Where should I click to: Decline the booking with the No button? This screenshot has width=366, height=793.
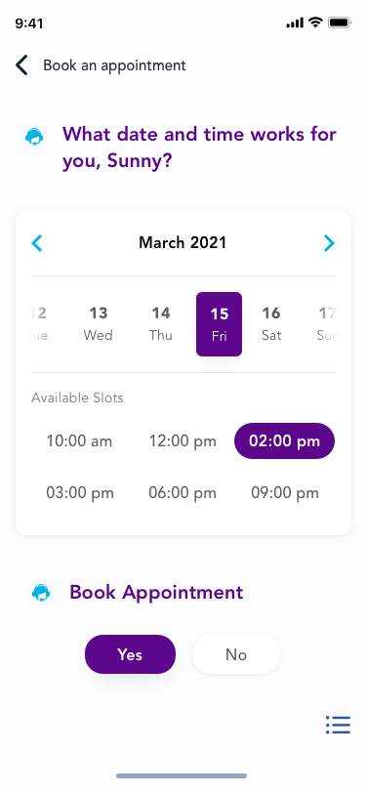236,654
